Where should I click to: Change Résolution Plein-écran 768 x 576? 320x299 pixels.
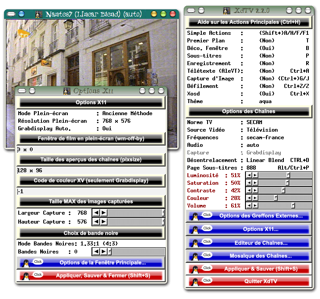[x=116, y=121]
